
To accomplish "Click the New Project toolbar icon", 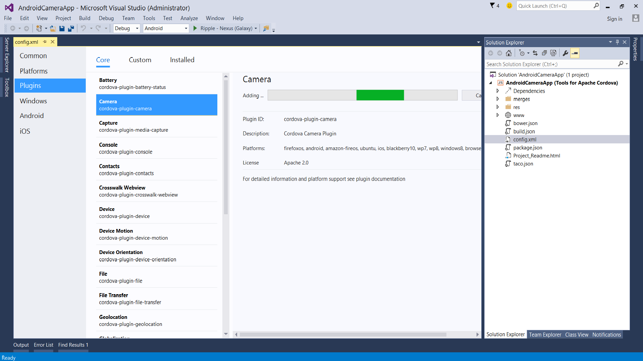I will 39,28.
